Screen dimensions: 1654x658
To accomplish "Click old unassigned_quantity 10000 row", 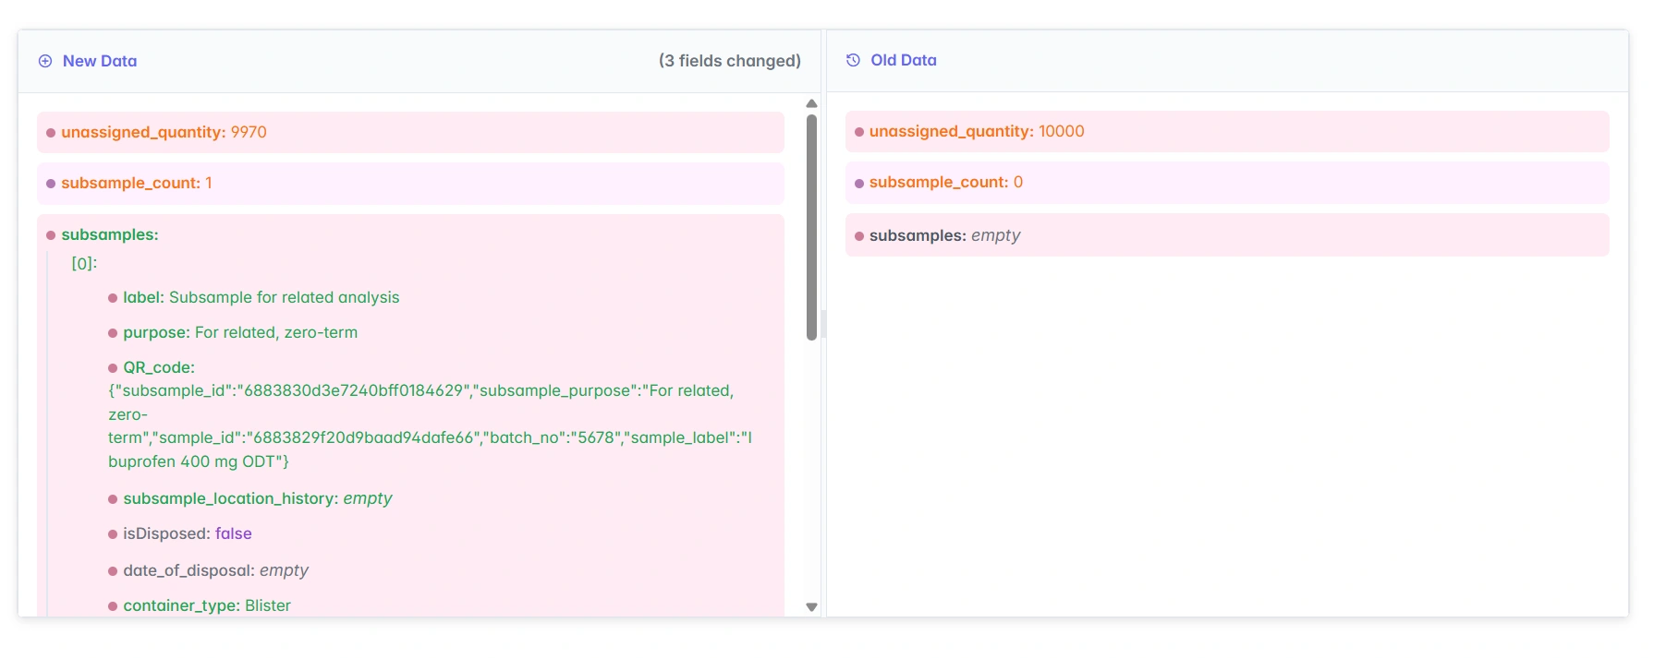I will click(1226, 132).
